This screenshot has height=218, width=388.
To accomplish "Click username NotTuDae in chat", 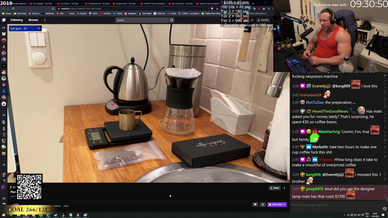I will (315, 102).
